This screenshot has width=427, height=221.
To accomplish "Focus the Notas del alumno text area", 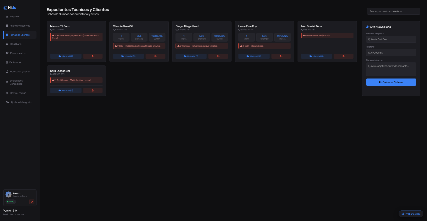I will [x=391, y=69].
